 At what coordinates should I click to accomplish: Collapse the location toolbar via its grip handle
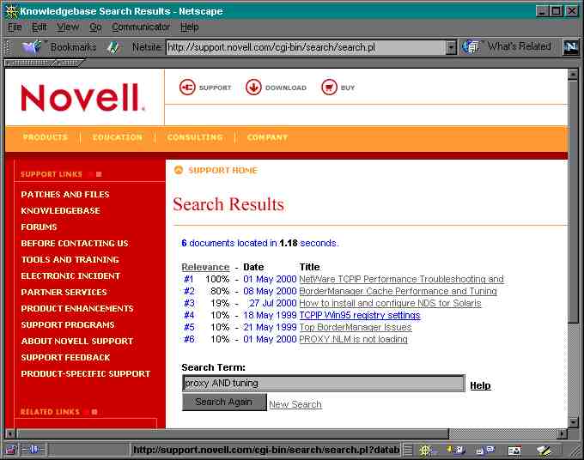coord(8,47)
